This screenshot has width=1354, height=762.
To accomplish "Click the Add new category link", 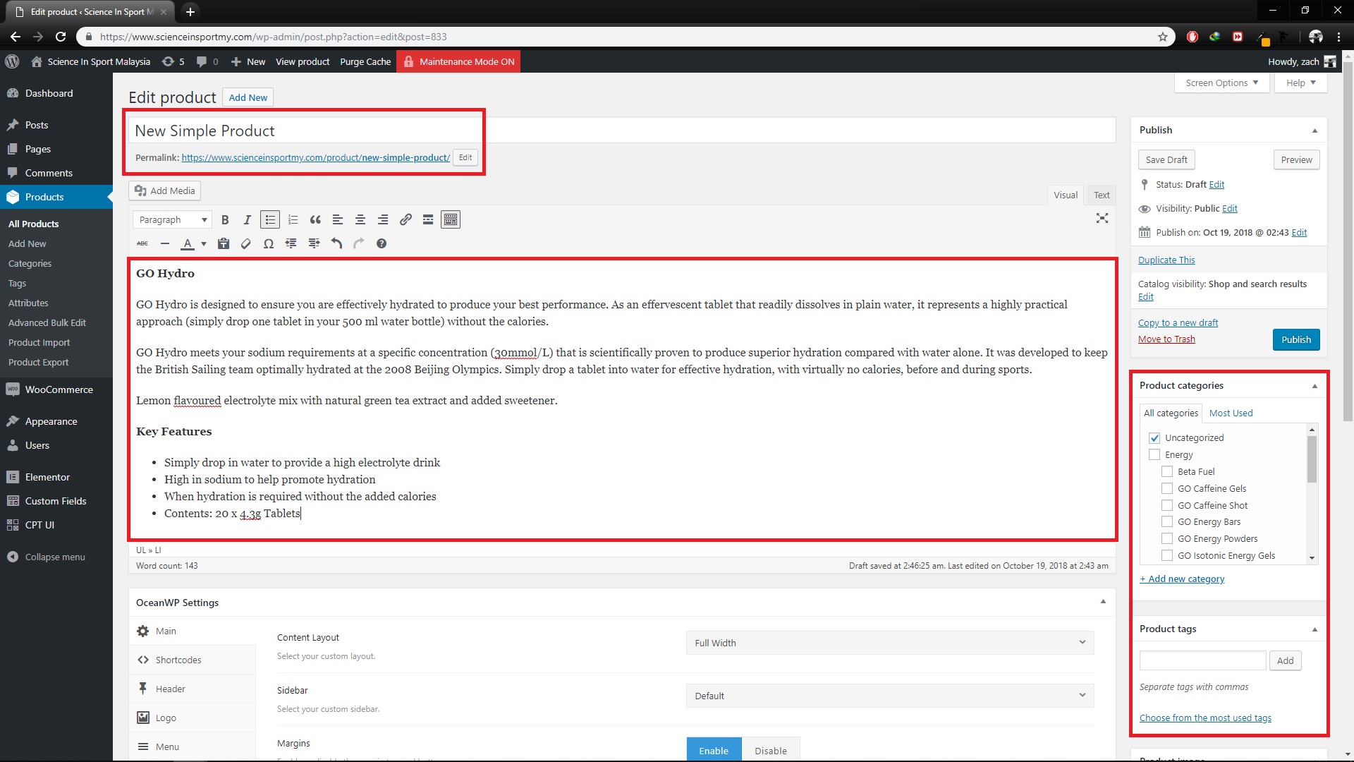I will [1182, 579].
